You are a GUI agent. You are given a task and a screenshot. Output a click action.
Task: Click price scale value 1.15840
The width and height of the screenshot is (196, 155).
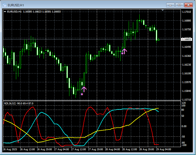pyautogui.click(x=187, y=91)
